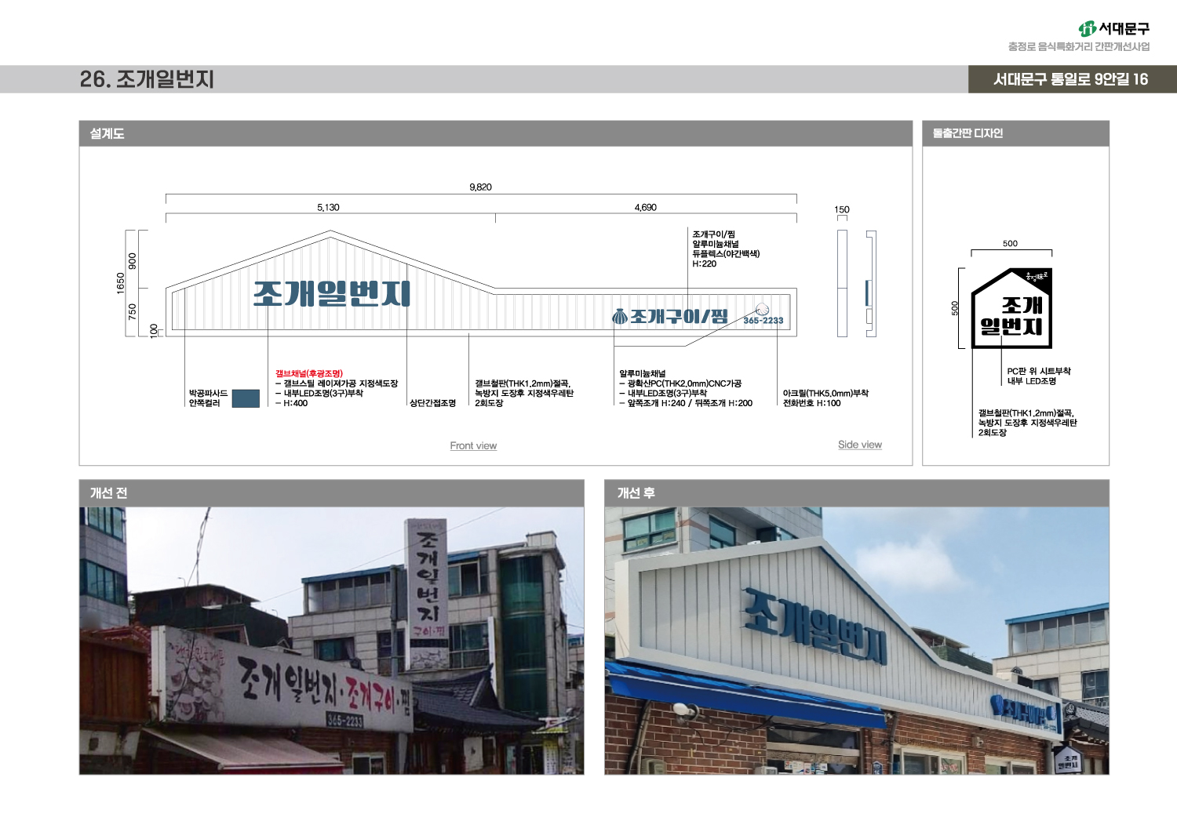Click the 상단간접조명 annotation
The image size is (1177, 832).
tap(432, 403)
